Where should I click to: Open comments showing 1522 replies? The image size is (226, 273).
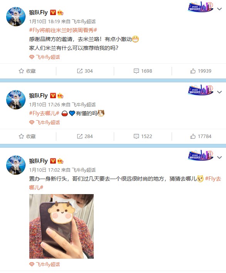pos(143,136)
